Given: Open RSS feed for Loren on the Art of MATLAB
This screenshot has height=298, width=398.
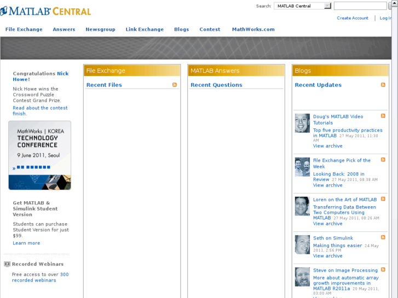Looking at the screenshot, I should point(383,199).
